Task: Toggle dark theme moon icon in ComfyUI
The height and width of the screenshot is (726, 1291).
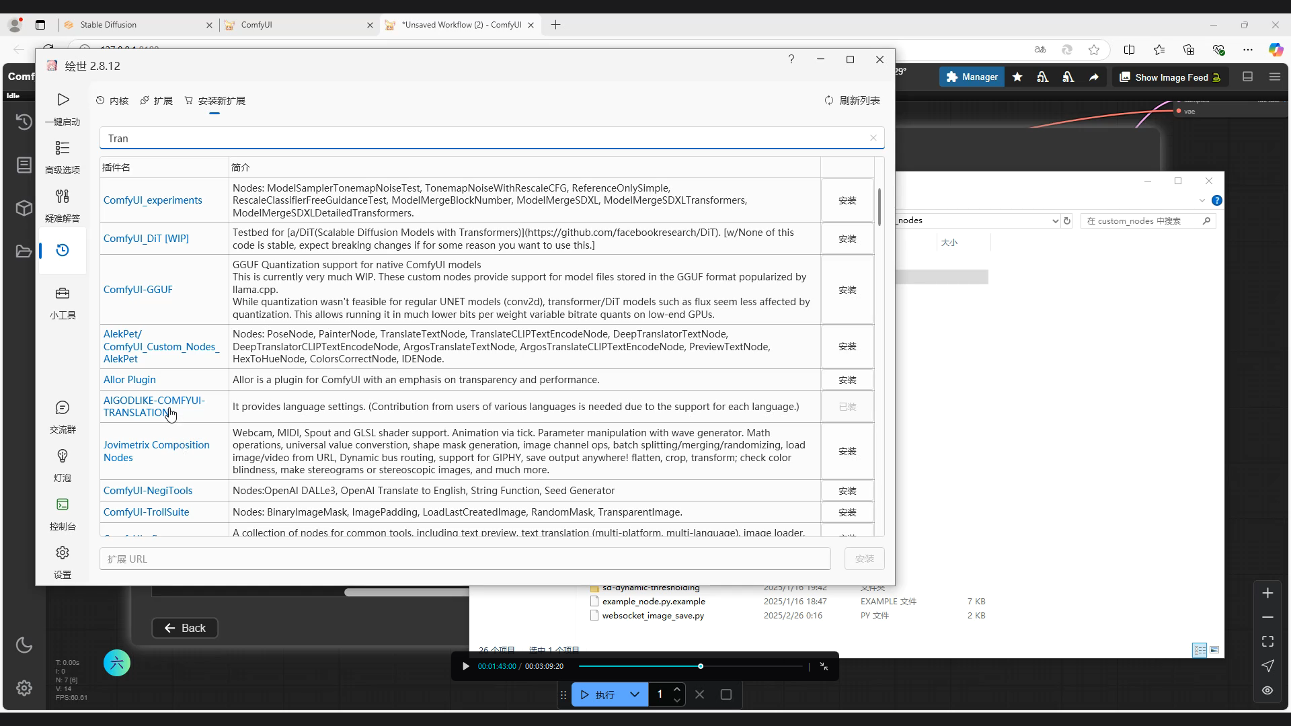Action: (x=24, y=645)
